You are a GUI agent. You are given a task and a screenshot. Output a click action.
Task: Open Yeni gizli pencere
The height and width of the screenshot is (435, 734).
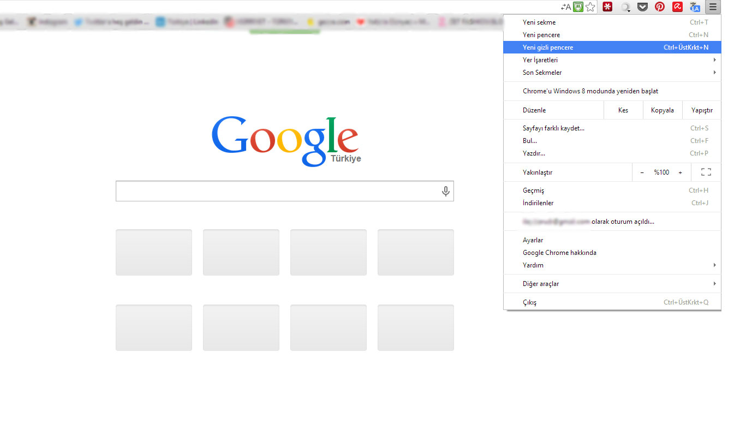(612, 47)
